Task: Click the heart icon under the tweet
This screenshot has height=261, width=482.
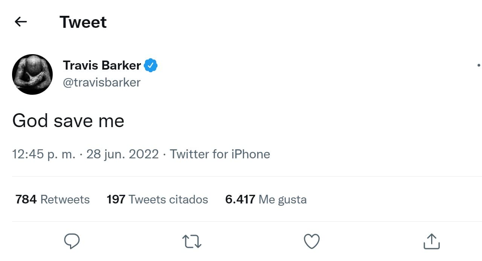Action: coord(311,241)
